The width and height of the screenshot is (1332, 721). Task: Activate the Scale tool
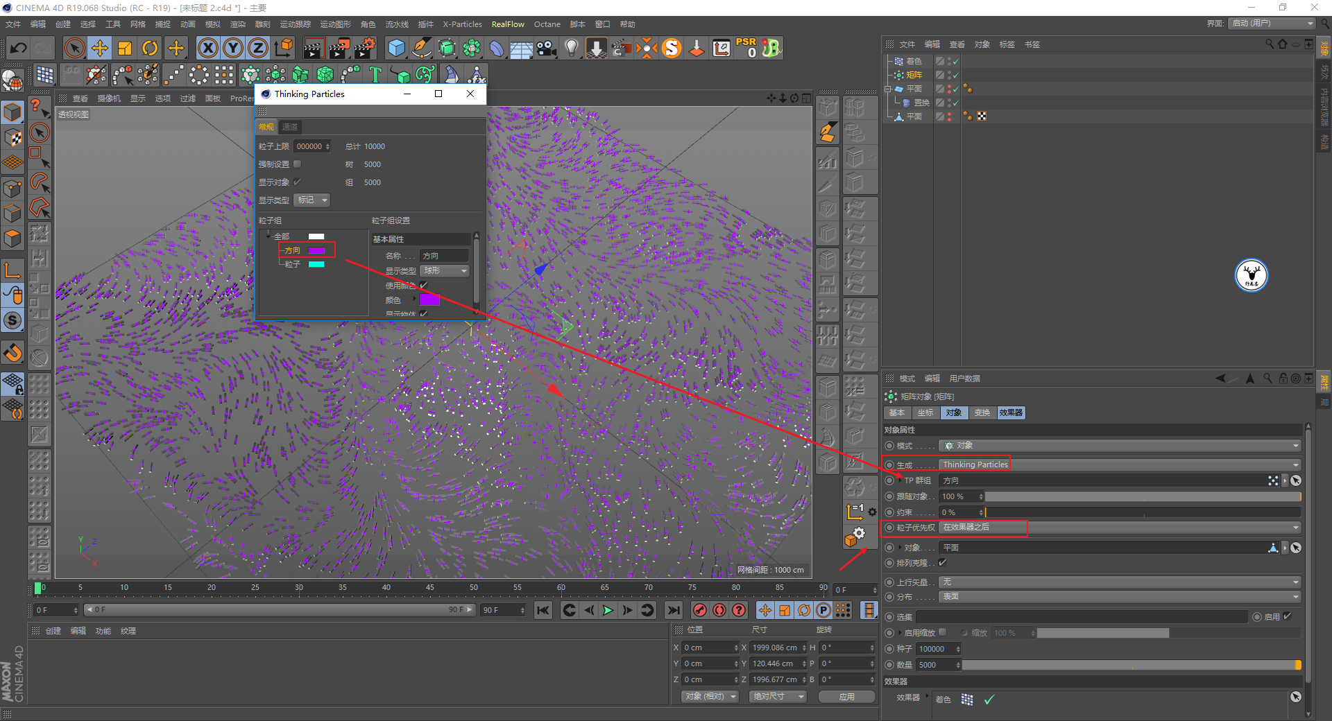pos(125,48)
